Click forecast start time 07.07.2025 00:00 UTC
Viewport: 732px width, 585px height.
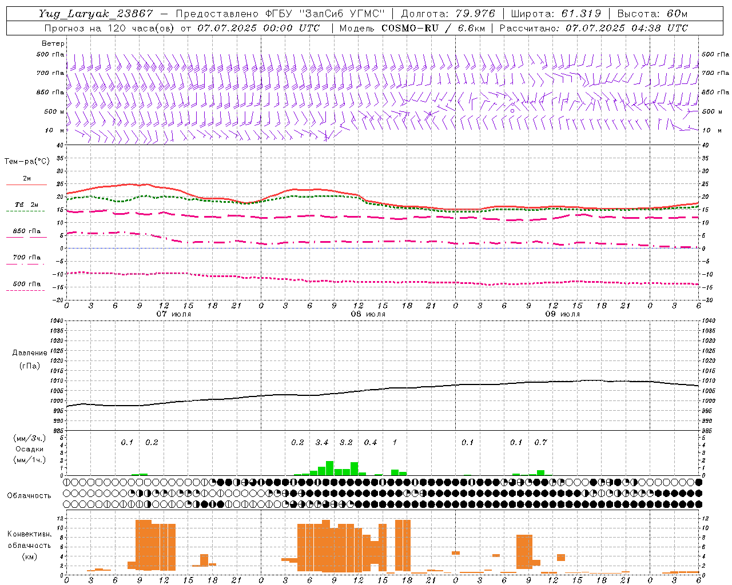tap(258, 28)
